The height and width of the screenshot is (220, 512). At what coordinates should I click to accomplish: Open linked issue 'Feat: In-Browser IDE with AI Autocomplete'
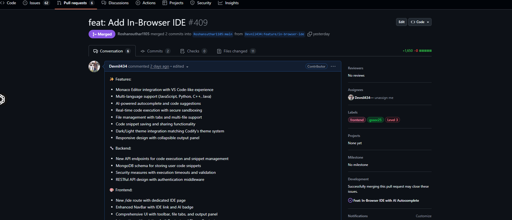click(387, 200)
